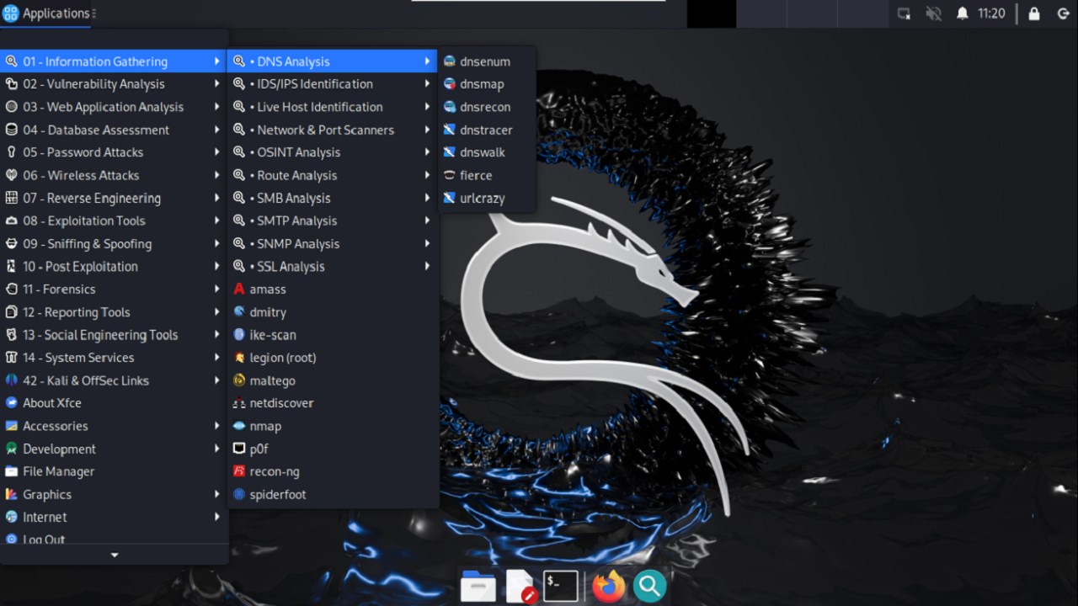The image size is (1078, 606).
Task: Open 42 - Kali & OffSec Links
Action: [115, 380]
